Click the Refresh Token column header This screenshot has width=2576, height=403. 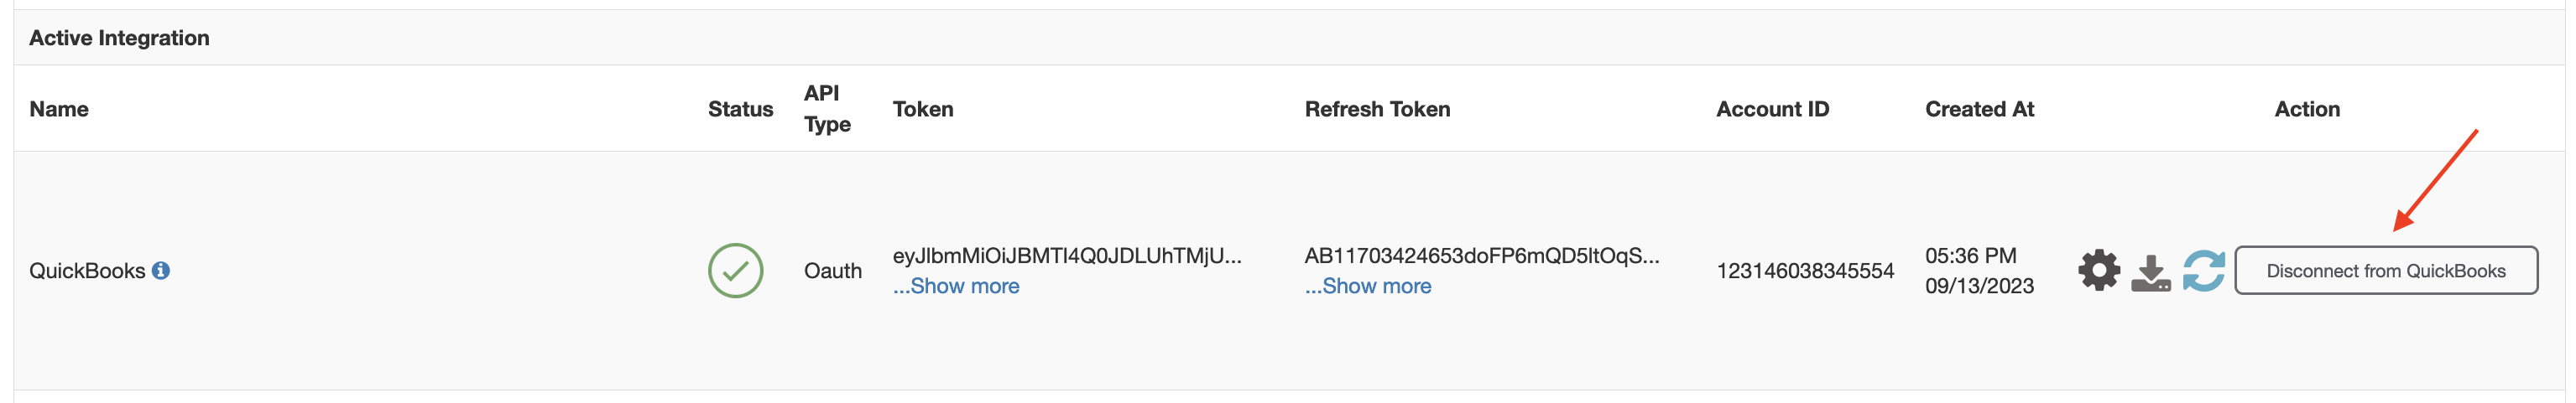click(1377, 109)
